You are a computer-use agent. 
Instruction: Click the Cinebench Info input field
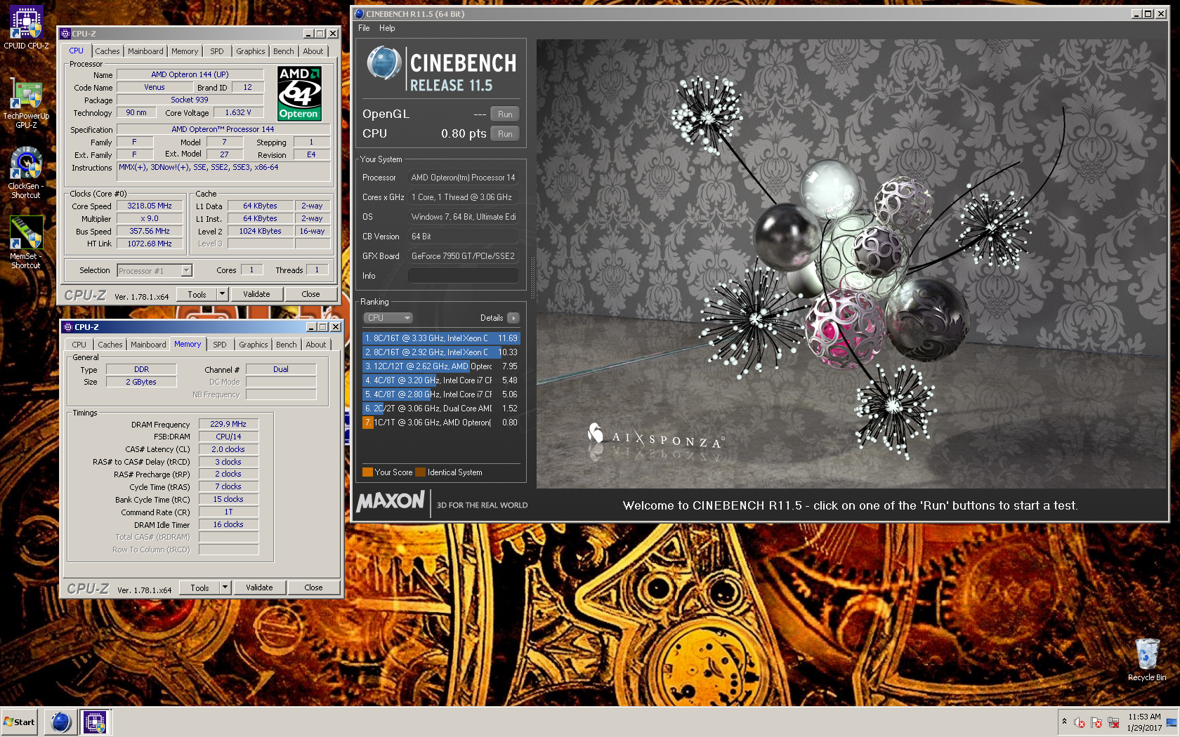point(464,276)
